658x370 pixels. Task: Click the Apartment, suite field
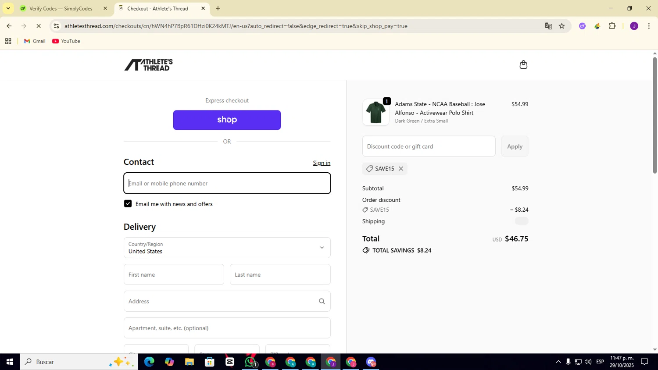tap(227, 328)
